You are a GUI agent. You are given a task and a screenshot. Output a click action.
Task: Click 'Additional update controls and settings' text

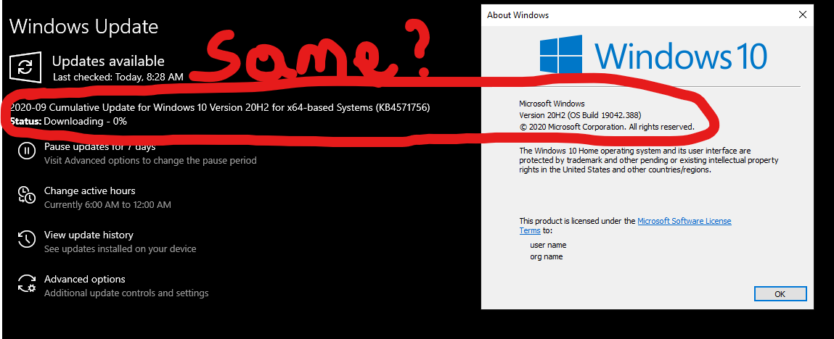(126, 293)
